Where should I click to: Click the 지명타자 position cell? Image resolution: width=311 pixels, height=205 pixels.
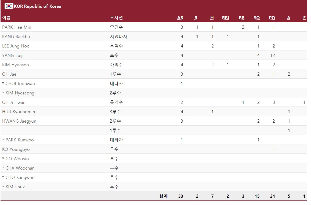(119, 37)
